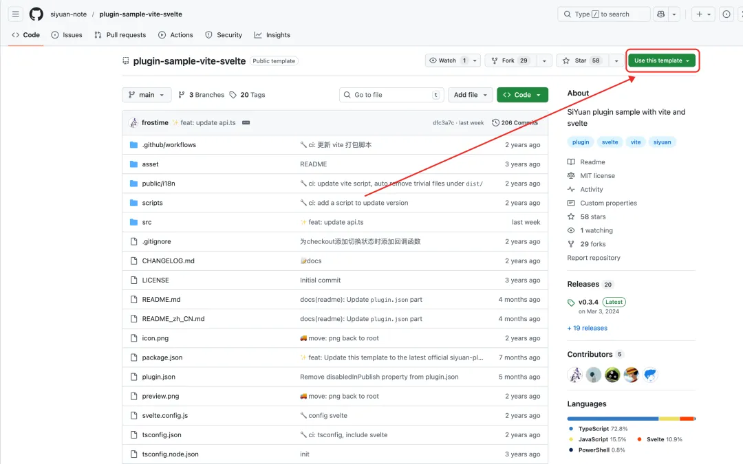
Task: Expand the create-new dropdown caret
Action: coord(709,14)
